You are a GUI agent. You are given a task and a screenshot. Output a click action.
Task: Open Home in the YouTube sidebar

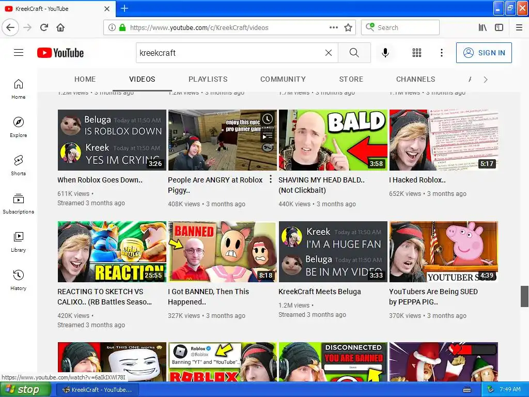[18, 89]
